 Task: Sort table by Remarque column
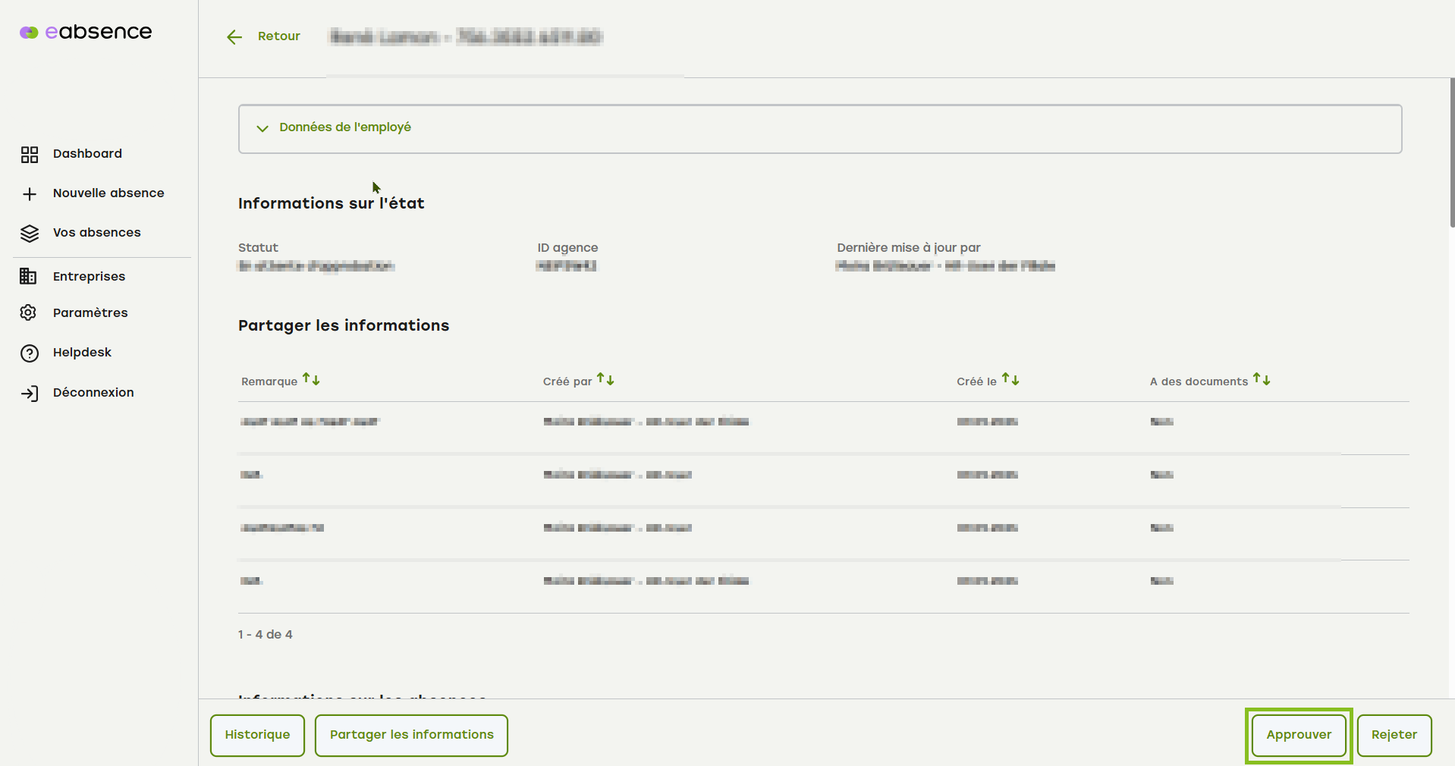pyautogui.click(x=311, y=379)
